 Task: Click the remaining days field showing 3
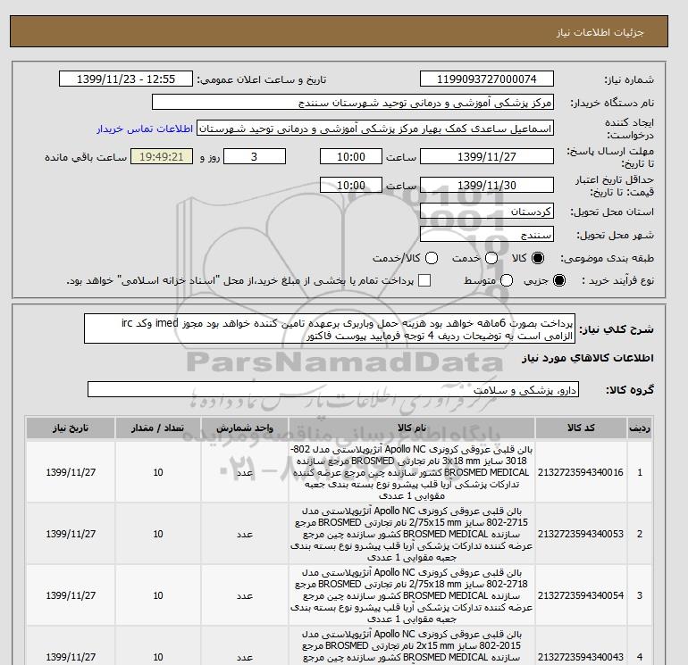[255, 156]
